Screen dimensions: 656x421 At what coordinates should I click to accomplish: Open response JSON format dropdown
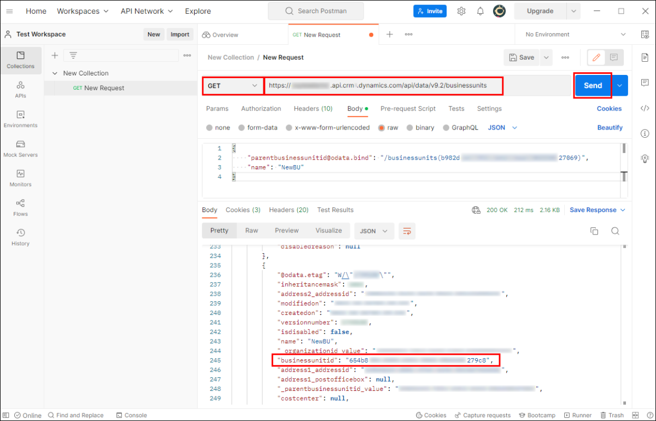(374, 231)
